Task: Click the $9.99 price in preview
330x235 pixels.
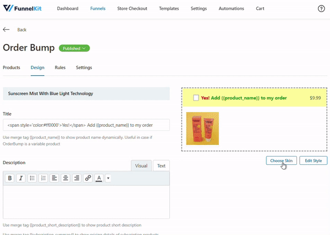Action: (x=315, y=98)
